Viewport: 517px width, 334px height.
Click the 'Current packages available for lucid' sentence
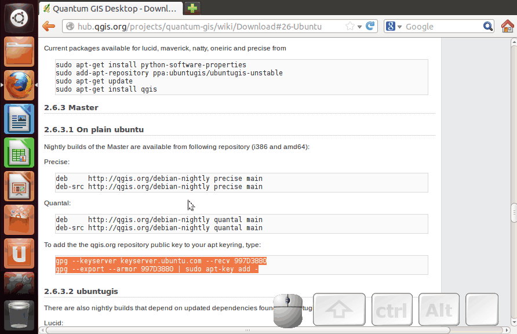click(165, 48)
